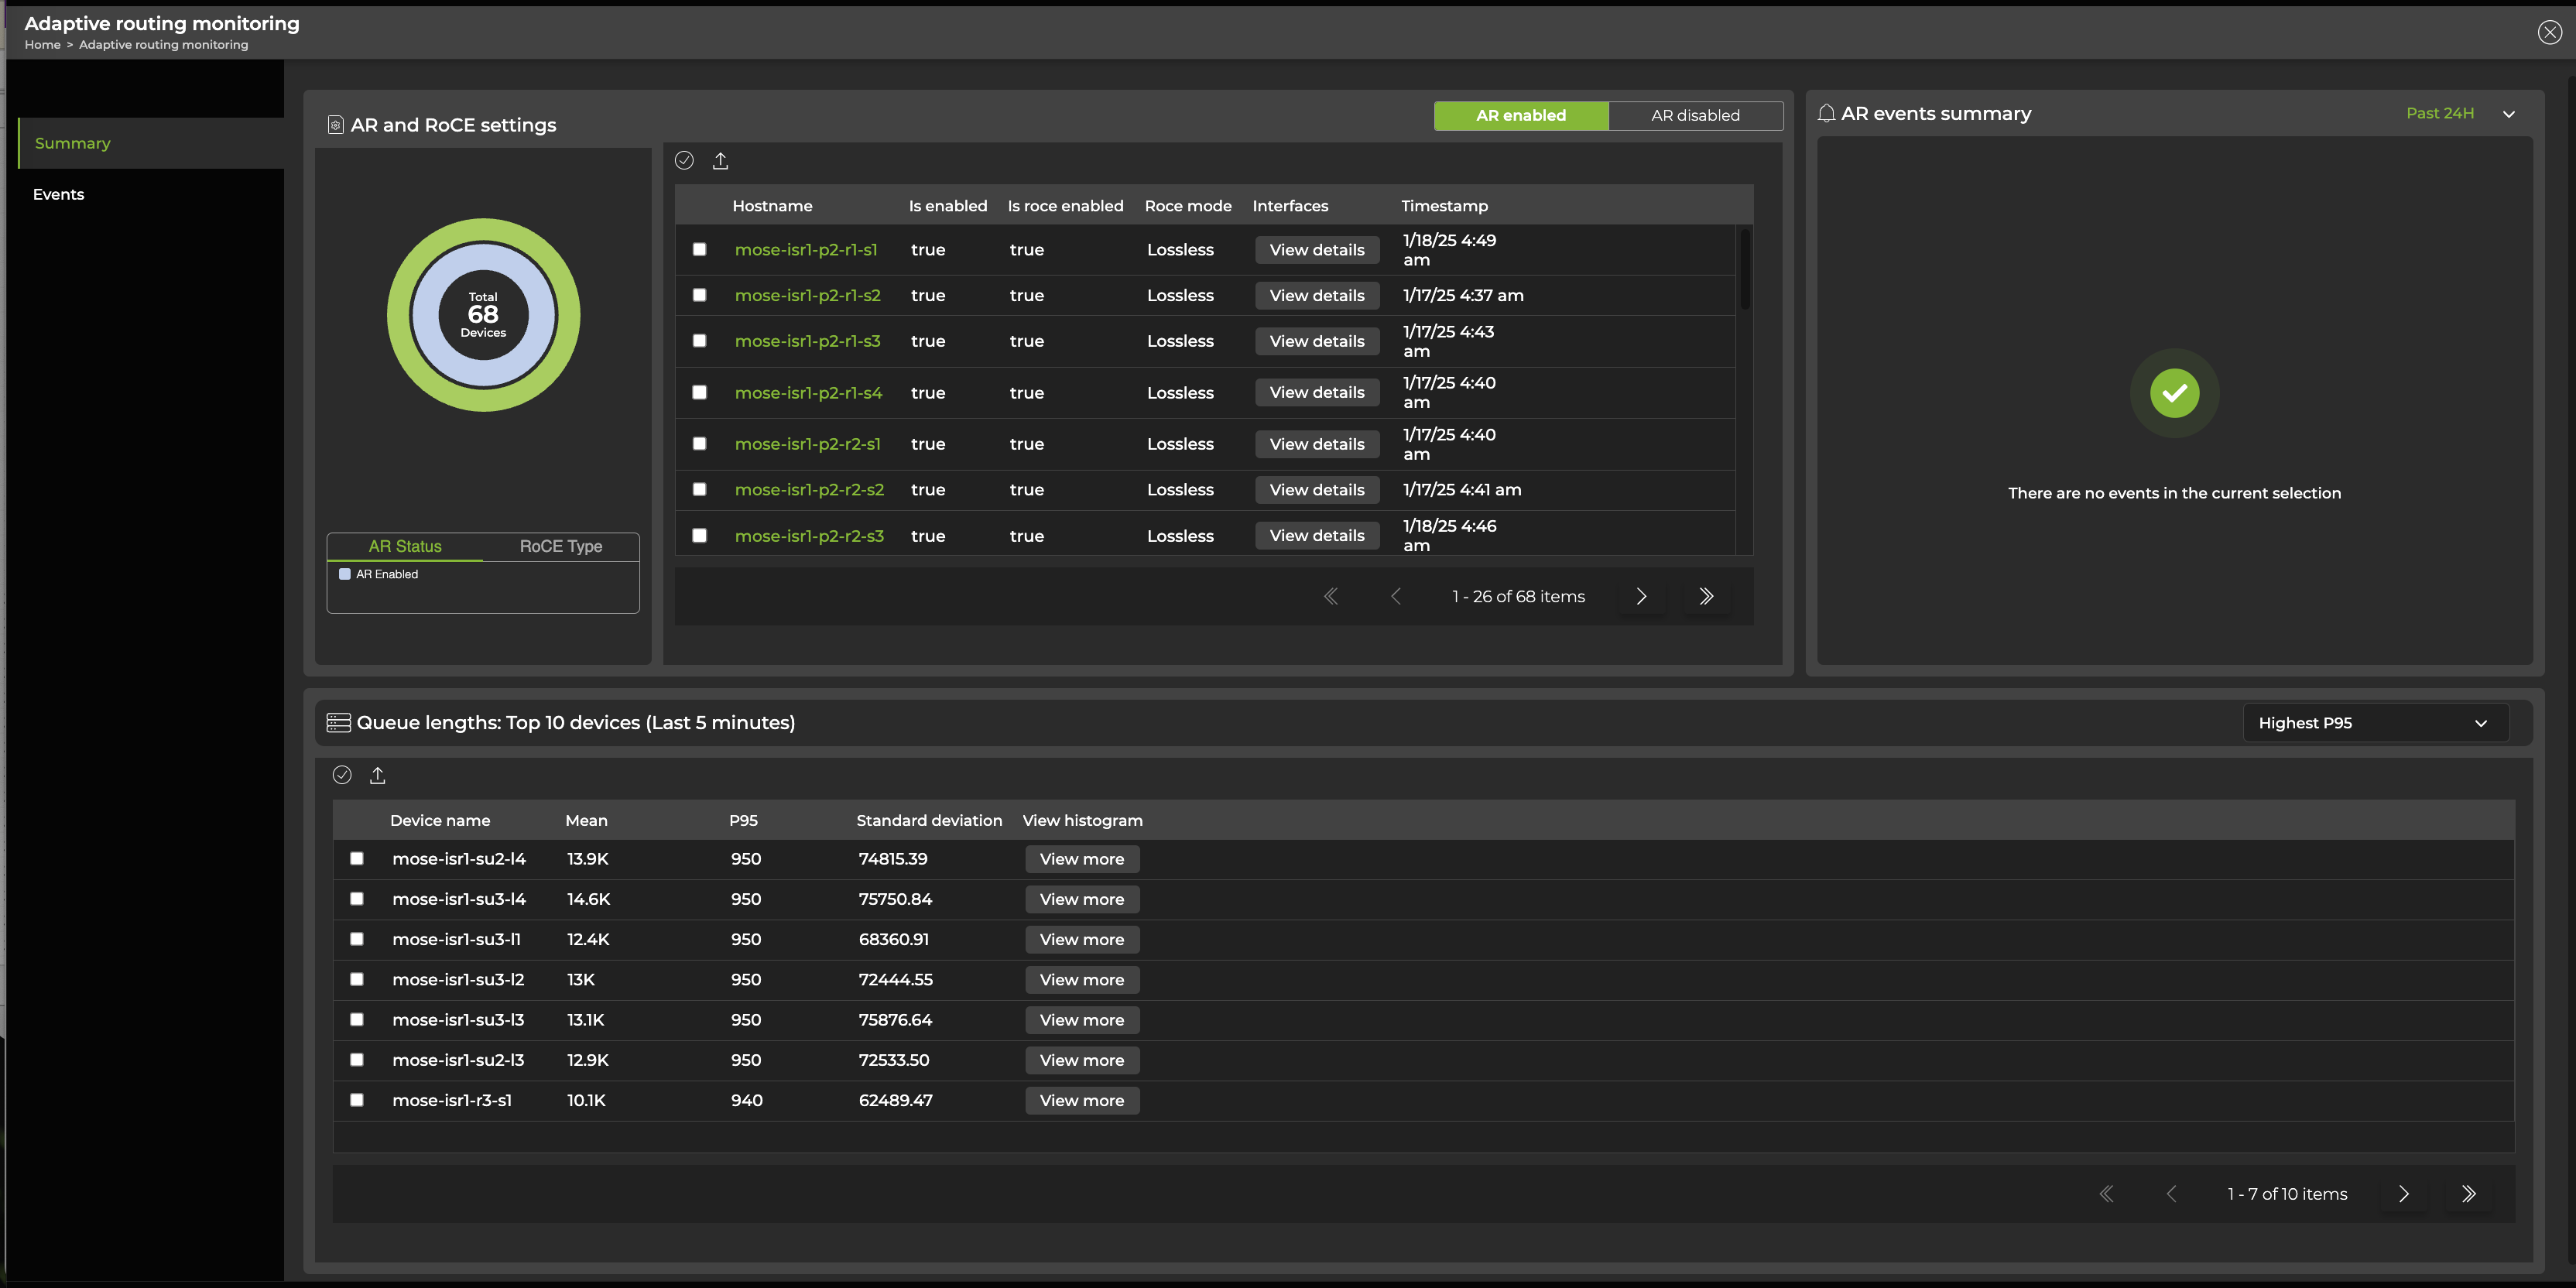
Task: Click the queue lengths section icon
Action: click(338, 723)
